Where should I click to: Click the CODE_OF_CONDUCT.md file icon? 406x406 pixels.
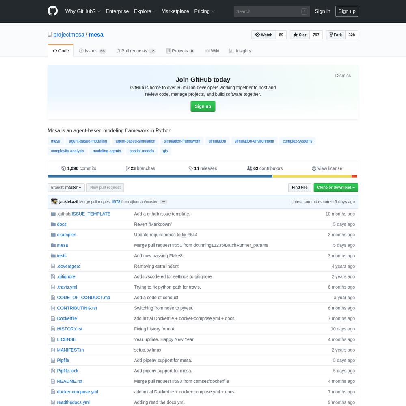(53, 298)
